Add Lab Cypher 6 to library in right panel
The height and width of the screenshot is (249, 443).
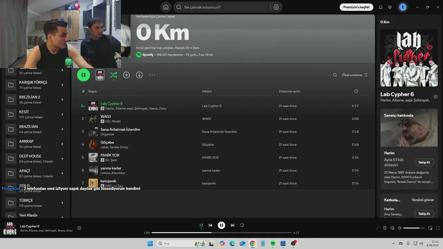(x=436, y=96)
